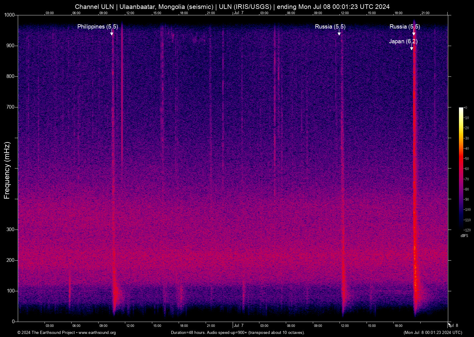Click the Japan (6.2) earthquake annotation arrow
Image resolution: width=474 pixels, height=337 pixels.
(x=412, y=48)
